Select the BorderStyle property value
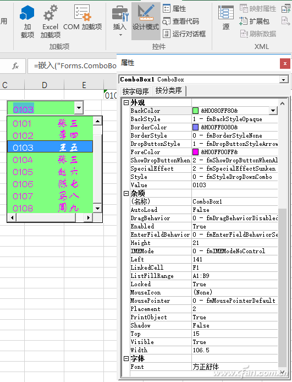Viewport: 292px width, 382px height. (235, 135)
